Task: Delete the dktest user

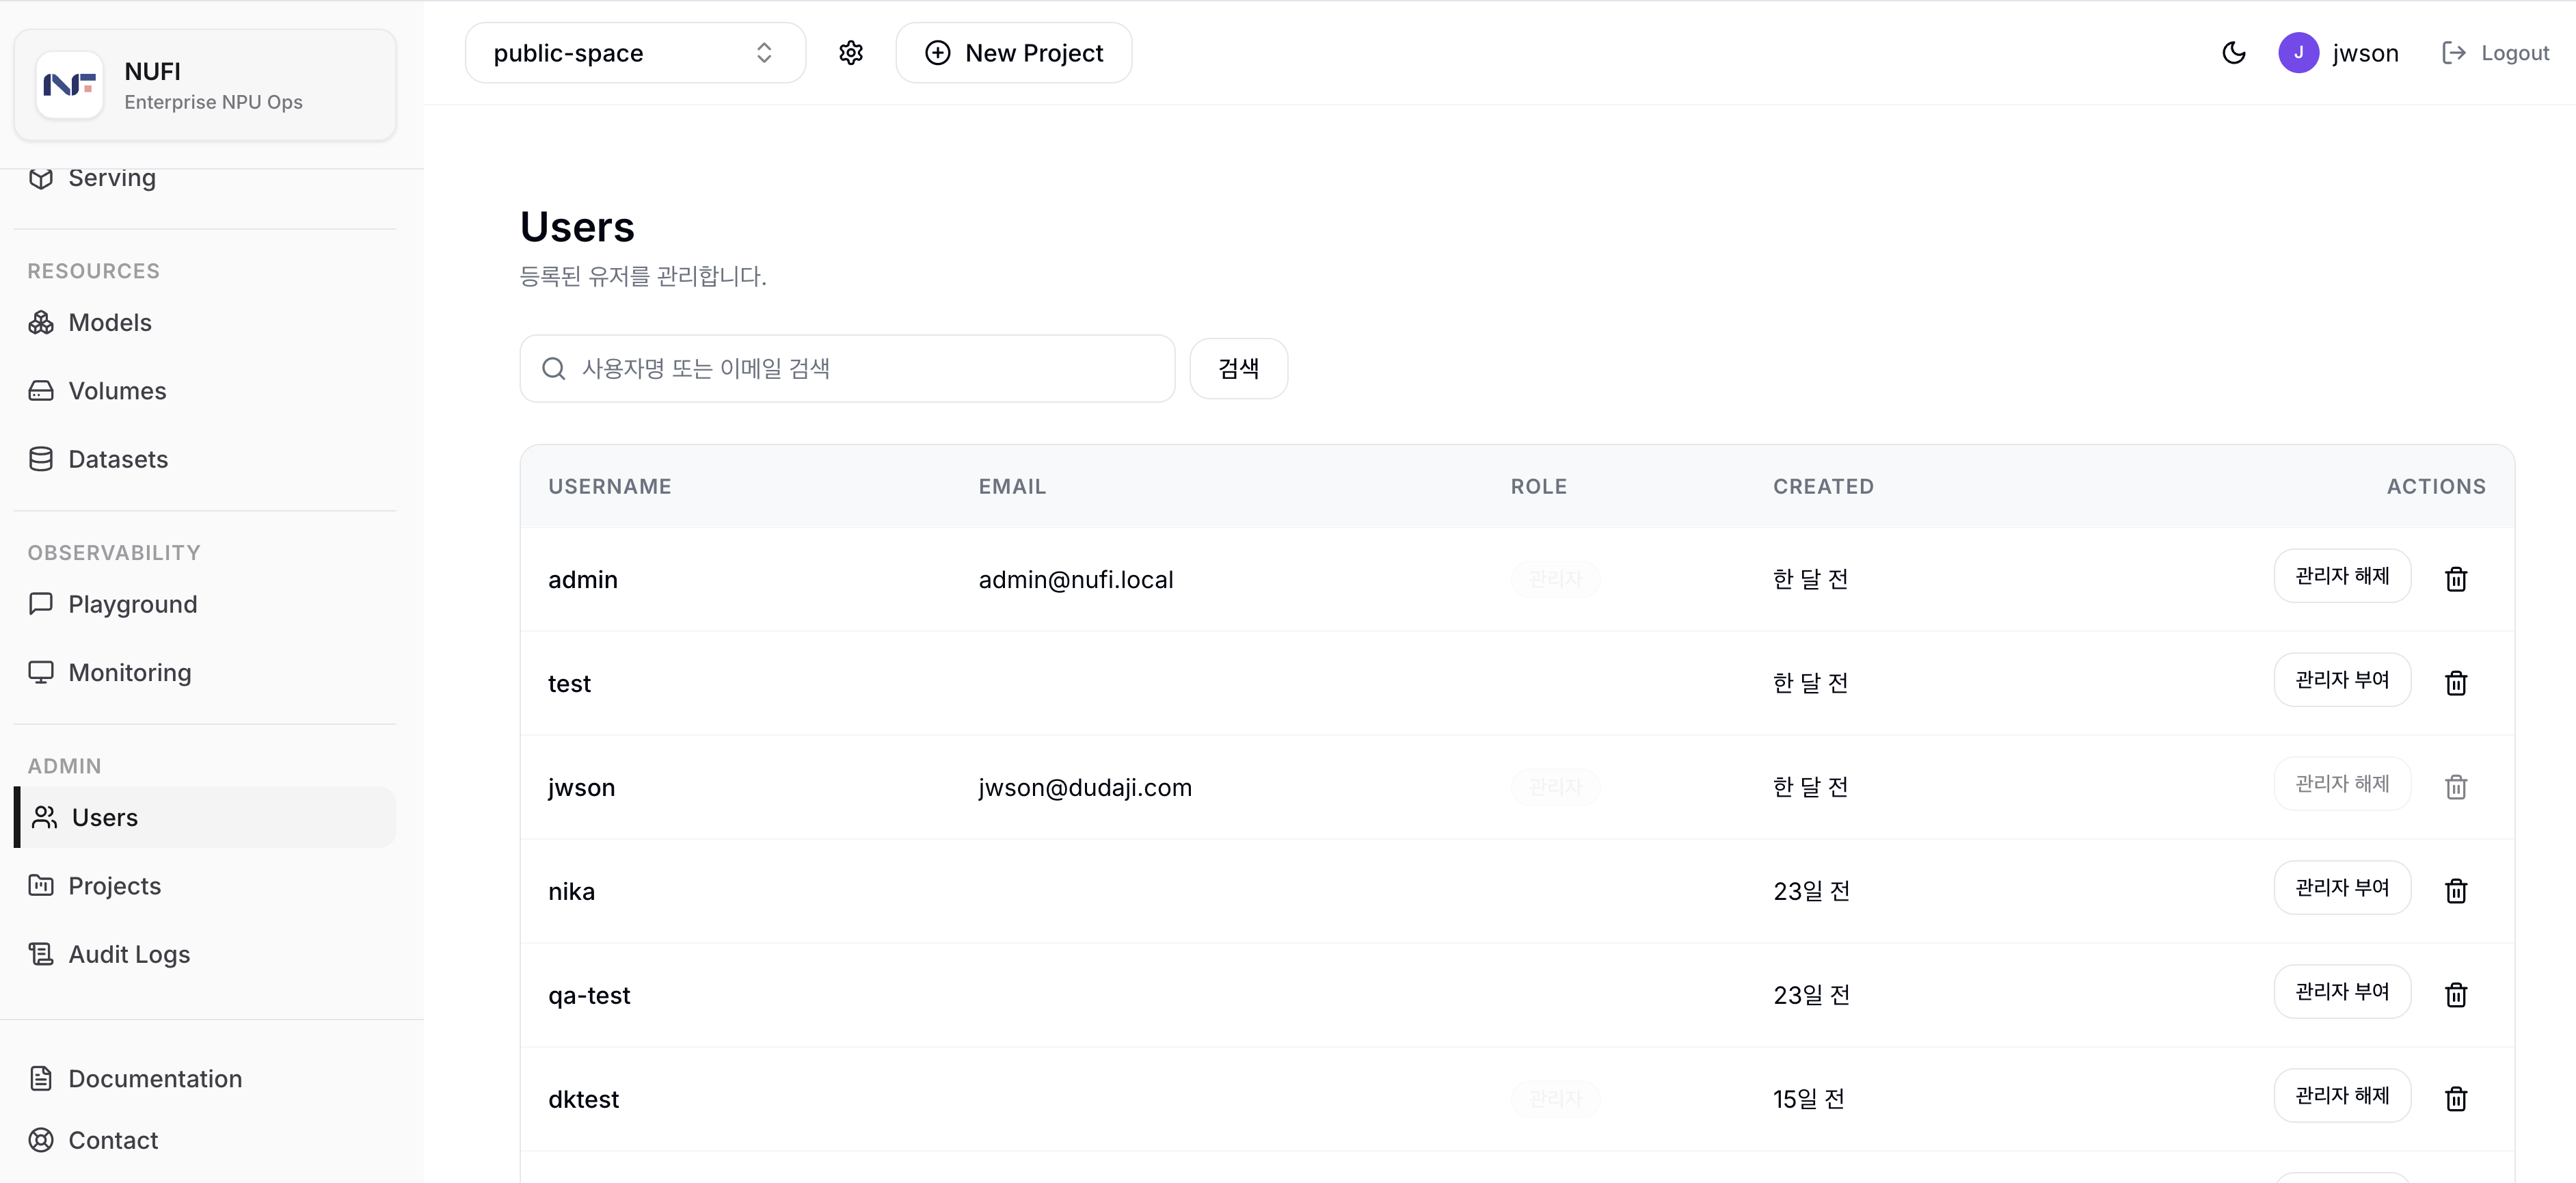Action: coord(2456,1099)
